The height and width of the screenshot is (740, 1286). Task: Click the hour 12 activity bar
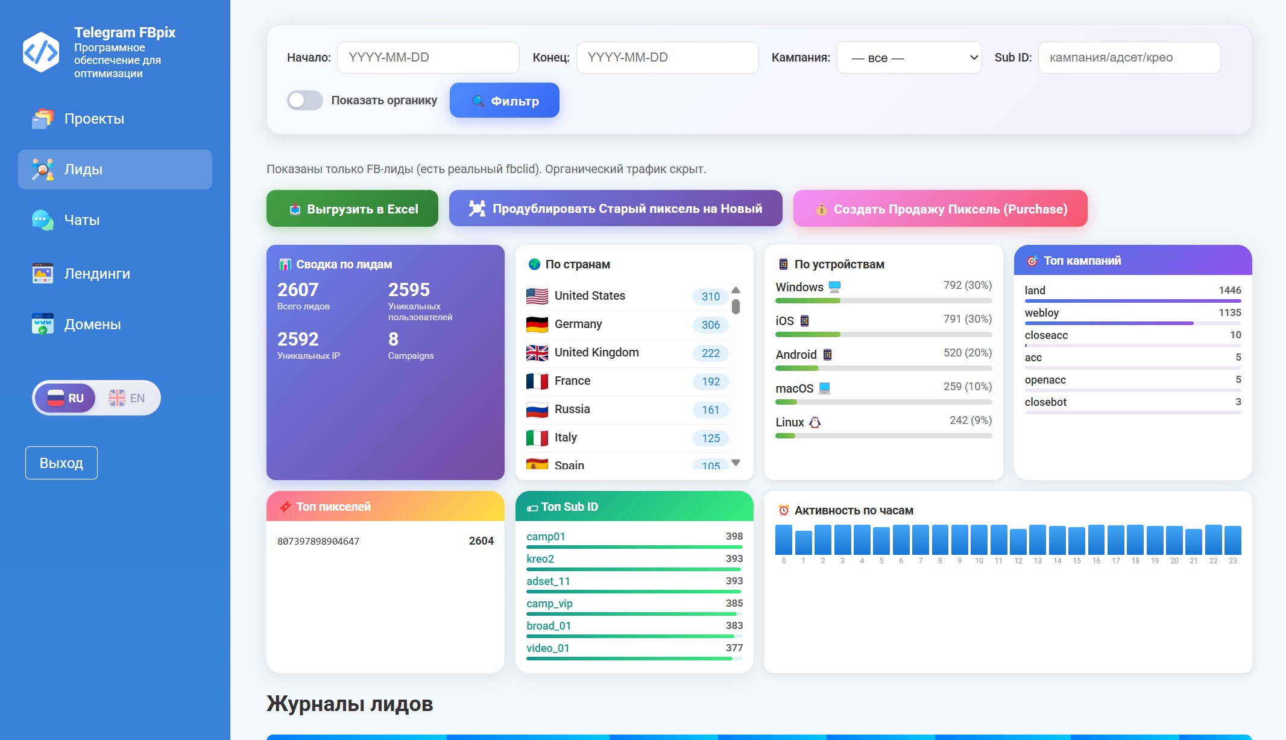coord(1018,542)
